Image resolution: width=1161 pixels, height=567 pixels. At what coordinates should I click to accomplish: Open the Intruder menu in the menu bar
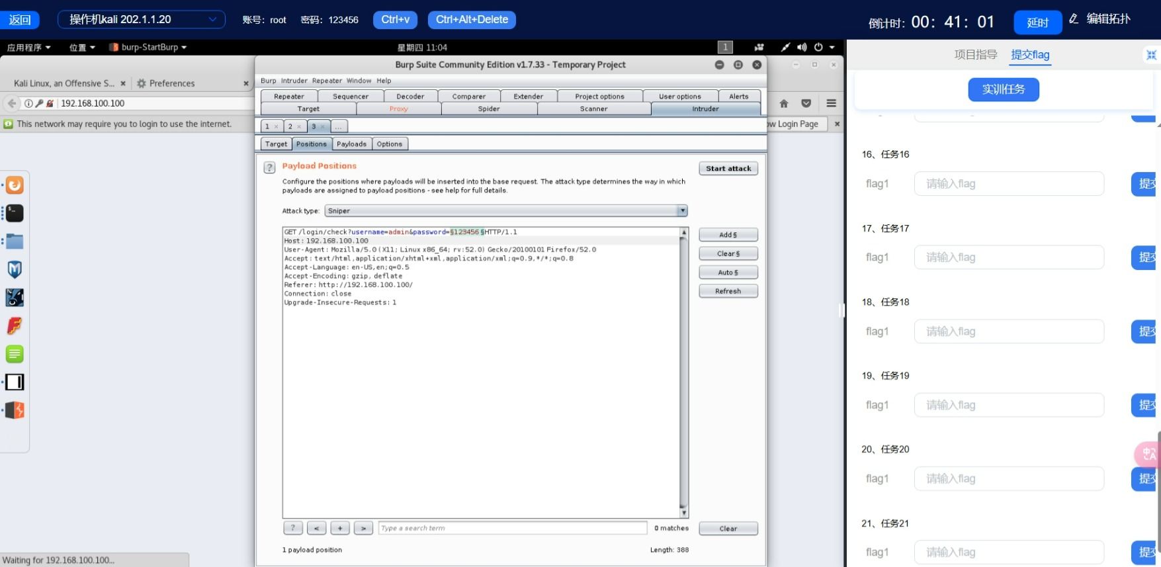294,81
